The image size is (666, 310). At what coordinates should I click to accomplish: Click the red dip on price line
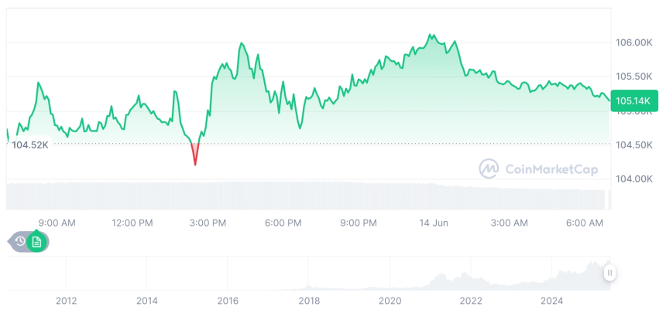click(x=195, y=156)
